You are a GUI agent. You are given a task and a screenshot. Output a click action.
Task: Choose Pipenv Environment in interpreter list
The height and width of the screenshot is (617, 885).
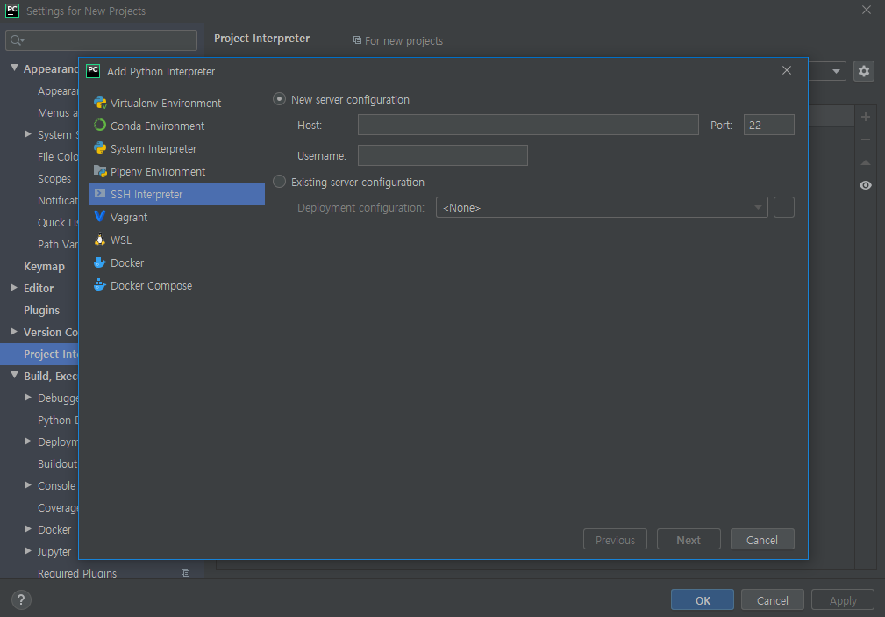177,171
